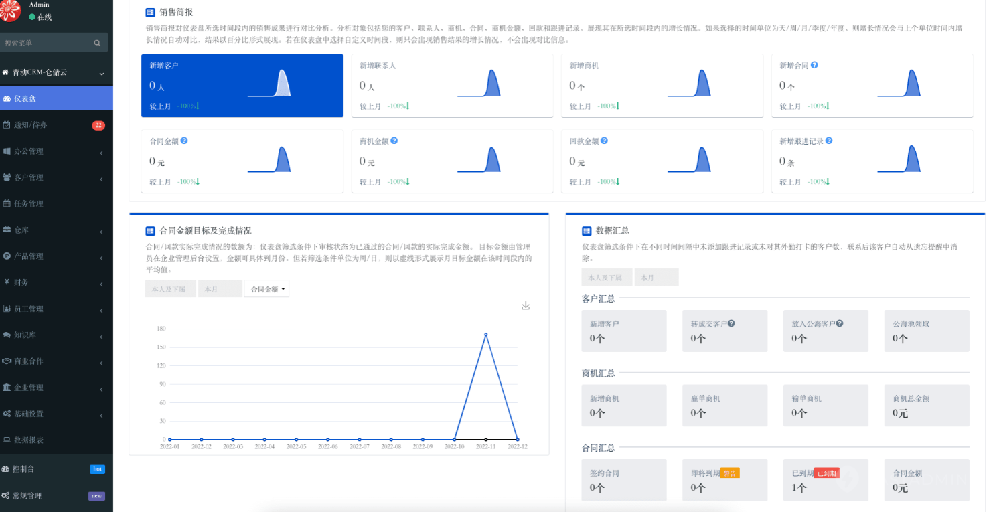Click the chart download icon
The width and height of the screenshot is (997, 512).
tap(526, 306)
